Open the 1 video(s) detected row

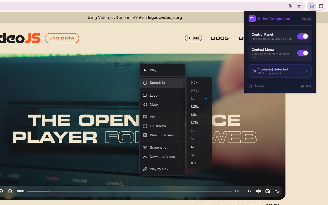point(280,71)
